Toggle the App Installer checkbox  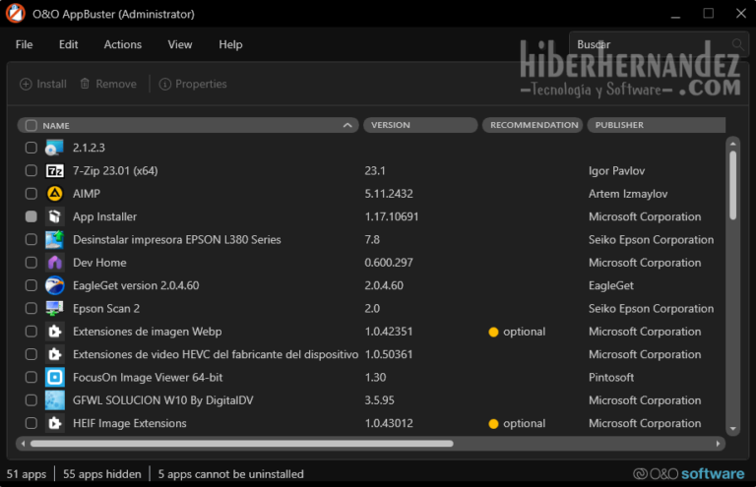[31, 216]
